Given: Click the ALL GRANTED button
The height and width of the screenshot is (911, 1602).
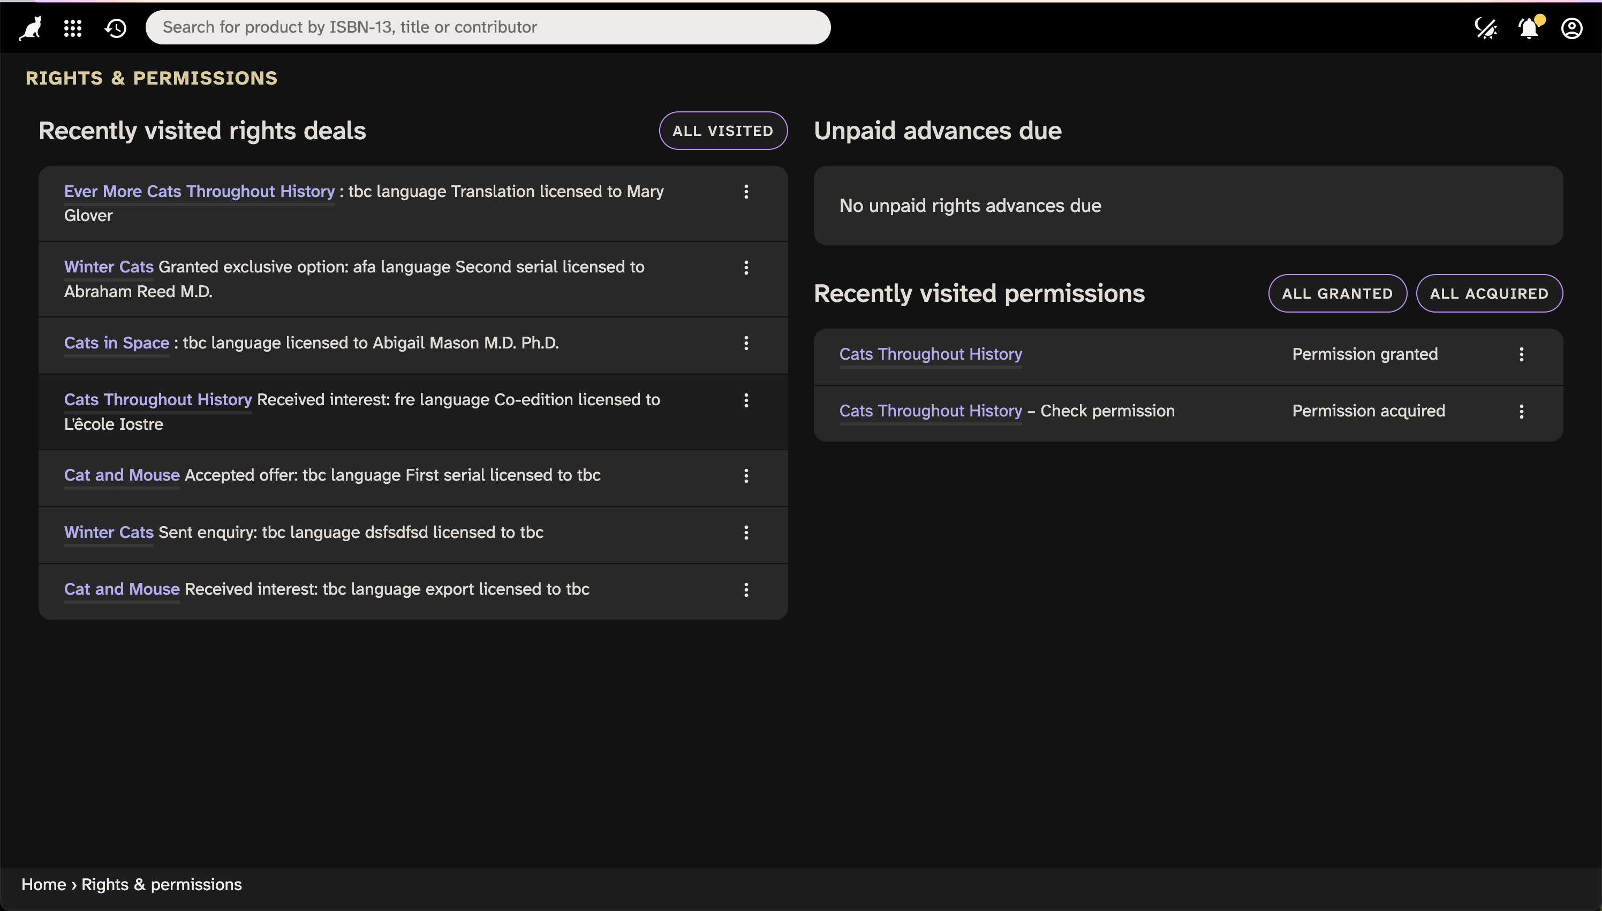Looking at the screenshot, I should point(1337,293).
